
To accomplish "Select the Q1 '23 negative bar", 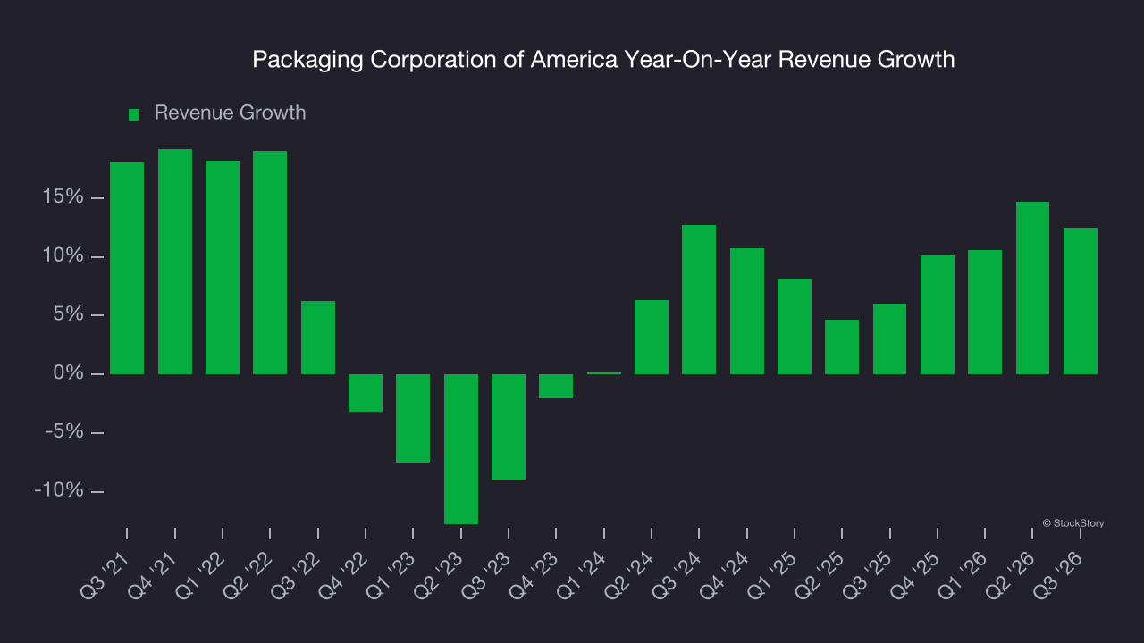I will coord(413,418).
